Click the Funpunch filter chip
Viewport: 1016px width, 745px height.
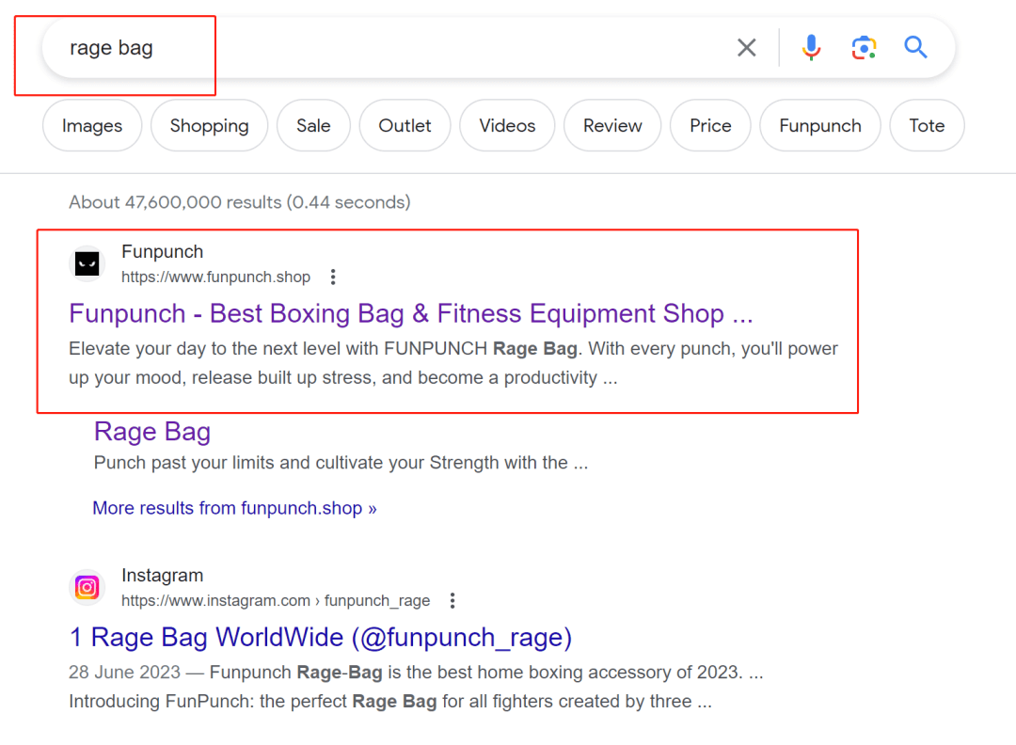pos(819,126)
